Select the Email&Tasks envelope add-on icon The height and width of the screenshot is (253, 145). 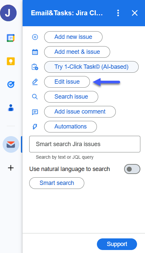click(x=11, y=144)
